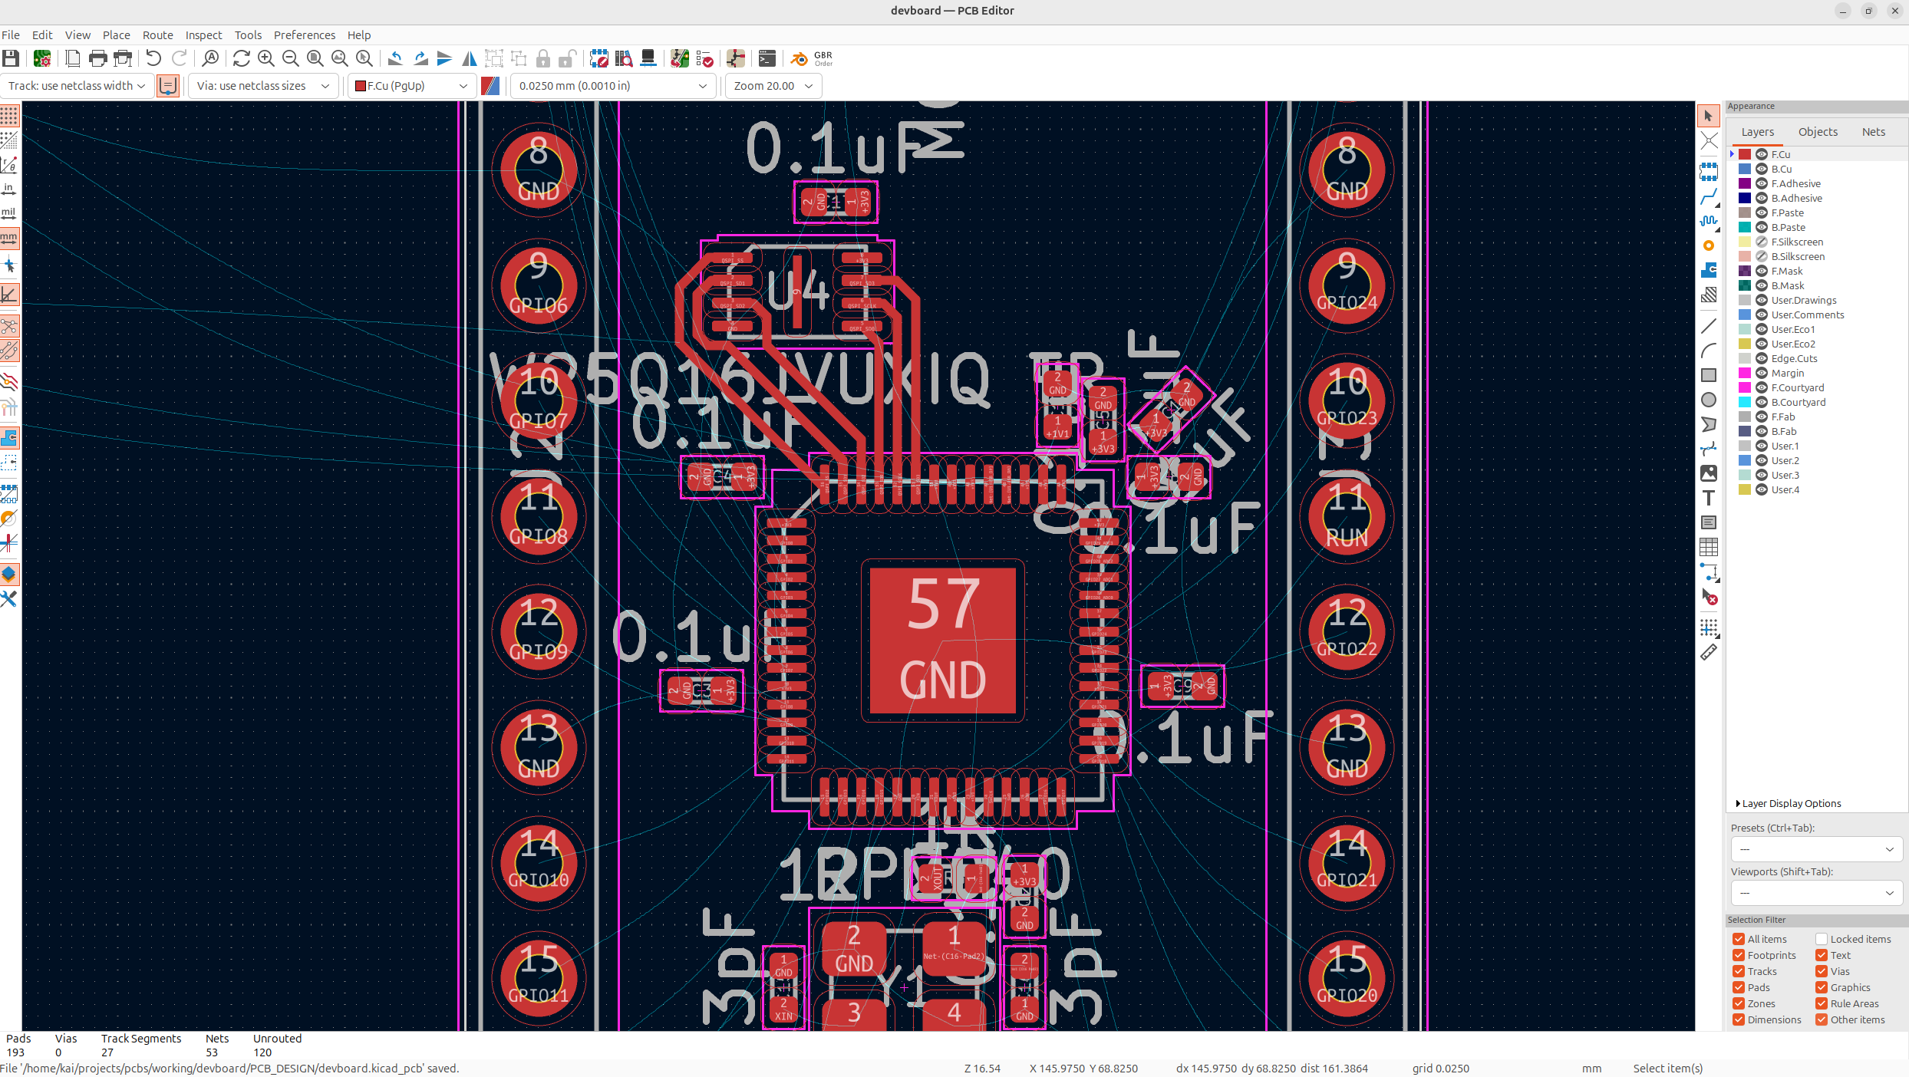
Task: Open the Track width dropdown
Action: (x=75, y=86)
